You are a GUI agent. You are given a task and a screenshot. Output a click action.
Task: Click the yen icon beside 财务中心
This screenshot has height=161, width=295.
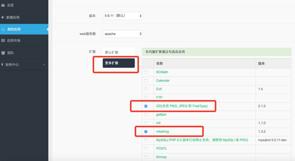(x=2, y=65)
